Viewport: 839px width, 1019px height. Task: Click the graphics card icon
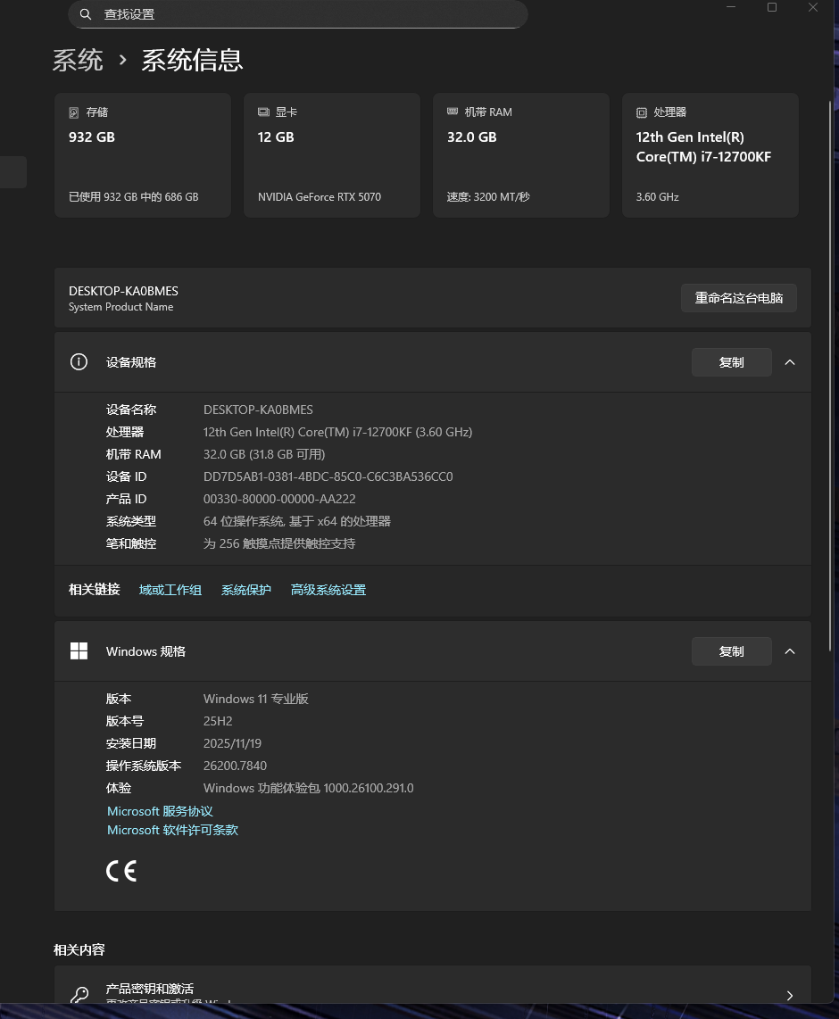pos(263,112)
